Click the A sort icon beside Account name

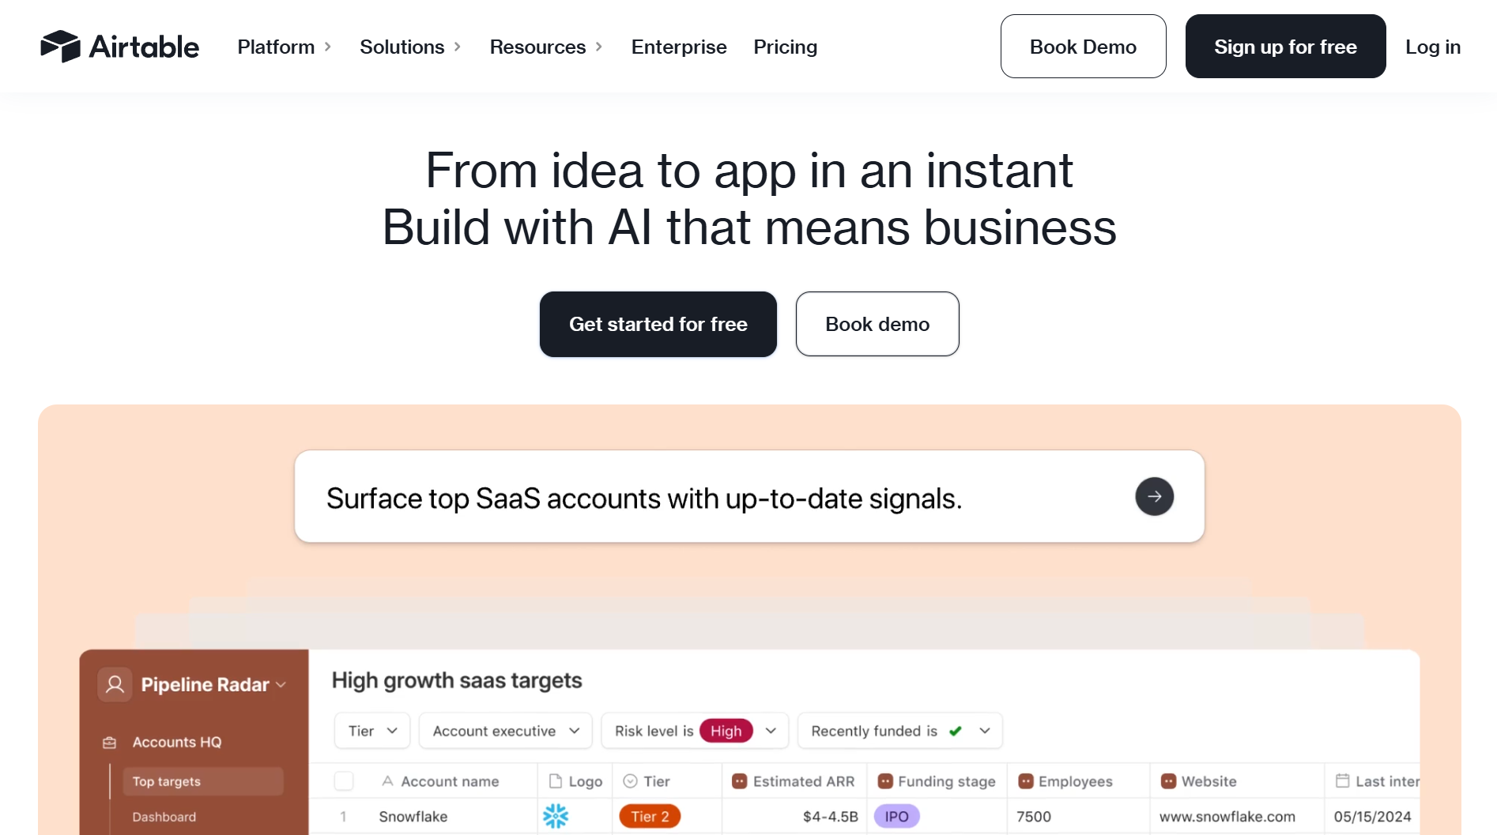387,780
